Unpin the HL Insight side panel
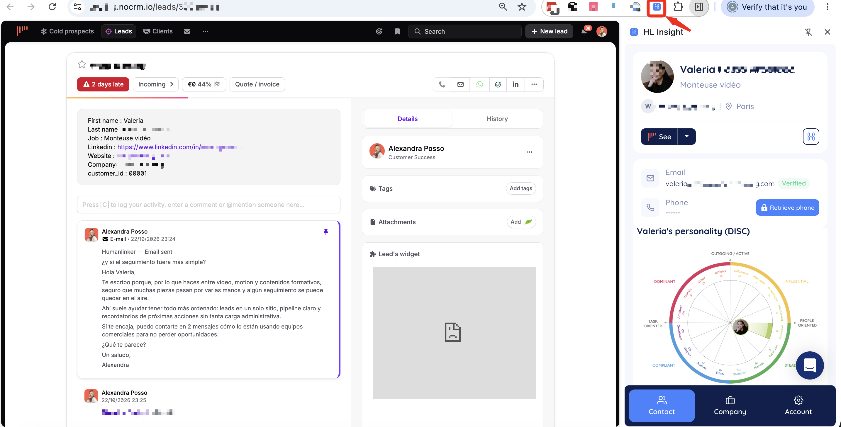The width and height of the screenshot is (841, 427). pos(808,32)
